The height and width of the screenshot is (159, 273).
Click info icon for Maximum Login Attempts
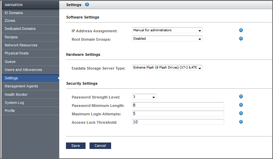point(241,113)
